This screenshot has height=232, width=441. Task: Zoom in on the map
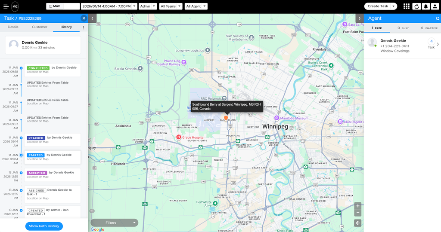point(357,206)
